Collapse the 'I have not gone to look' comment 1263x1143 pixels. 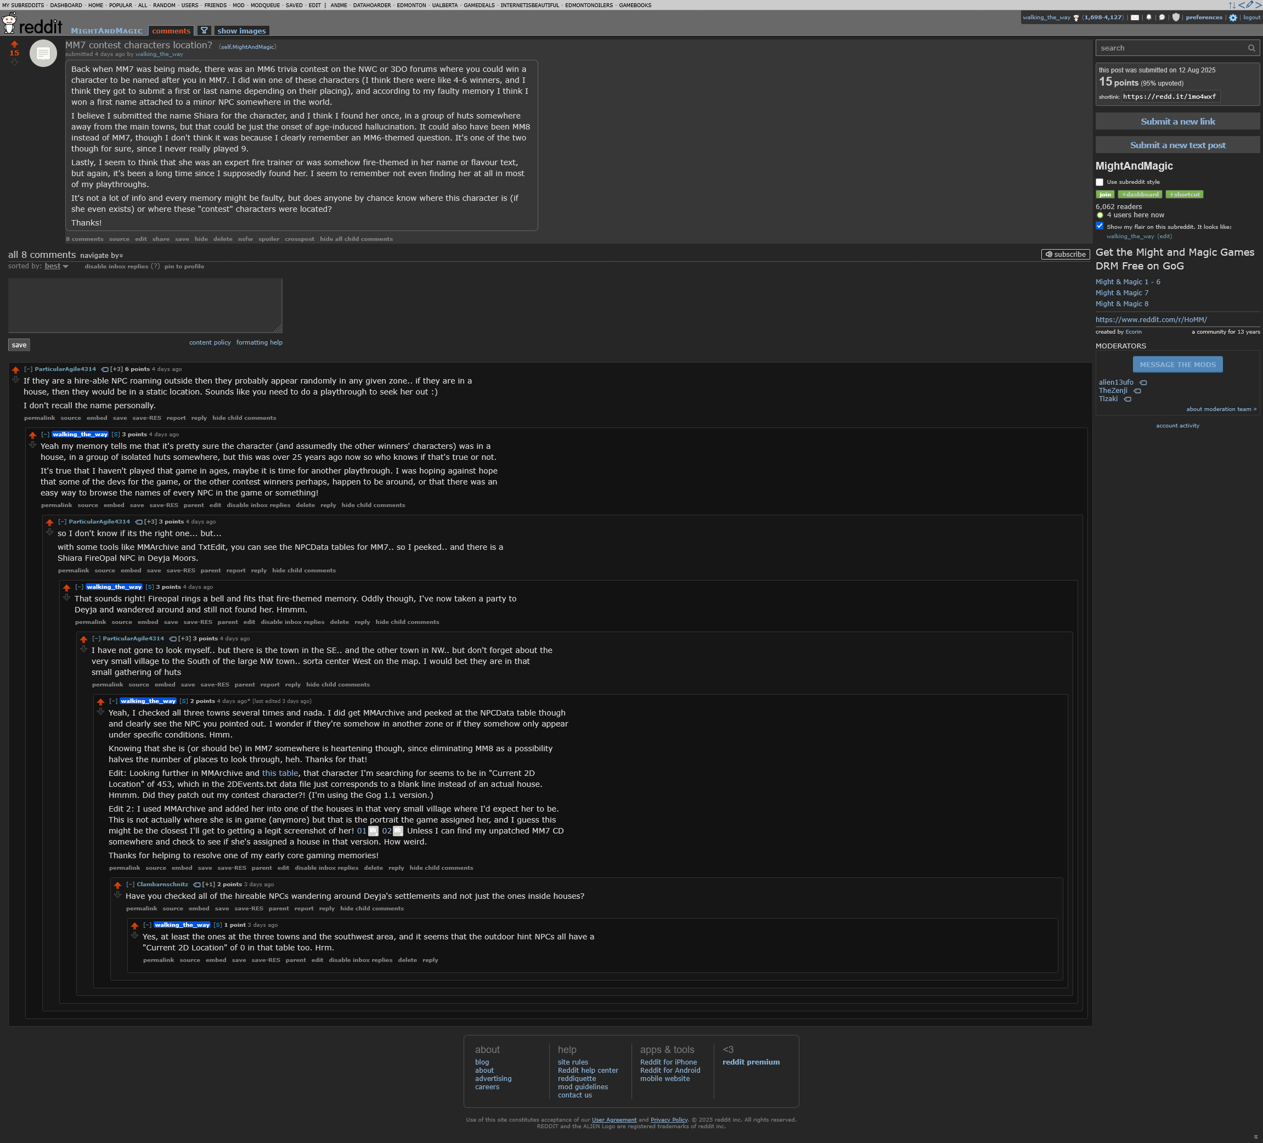coord(96,639)
